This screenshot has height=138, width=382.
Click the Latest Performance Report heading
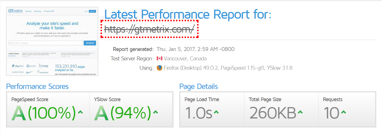(188, 14)
